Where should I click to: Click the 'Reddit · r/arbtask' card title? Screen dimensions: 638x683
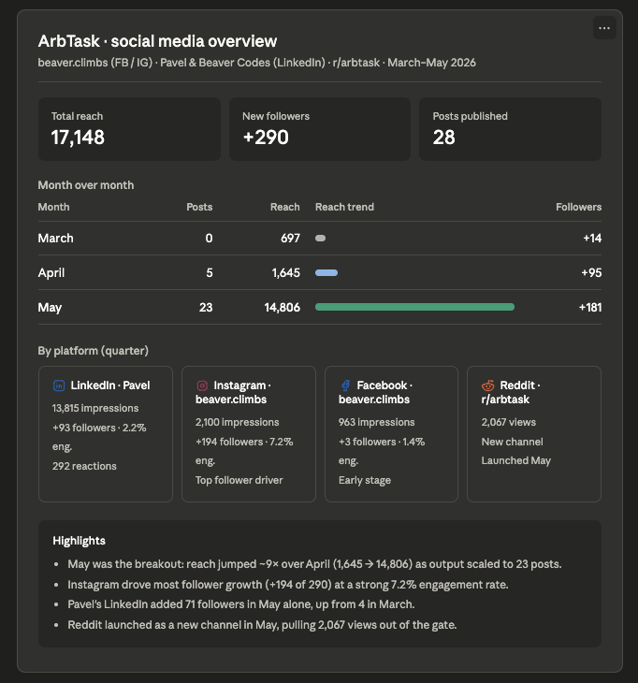(512, 392)
